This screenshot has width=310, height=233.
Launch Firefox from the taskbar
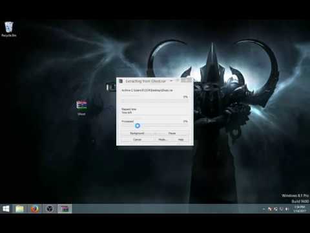pyautogui.click(x=35, y=209)
